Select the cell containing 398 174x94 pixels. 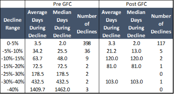tap(87, 43)
